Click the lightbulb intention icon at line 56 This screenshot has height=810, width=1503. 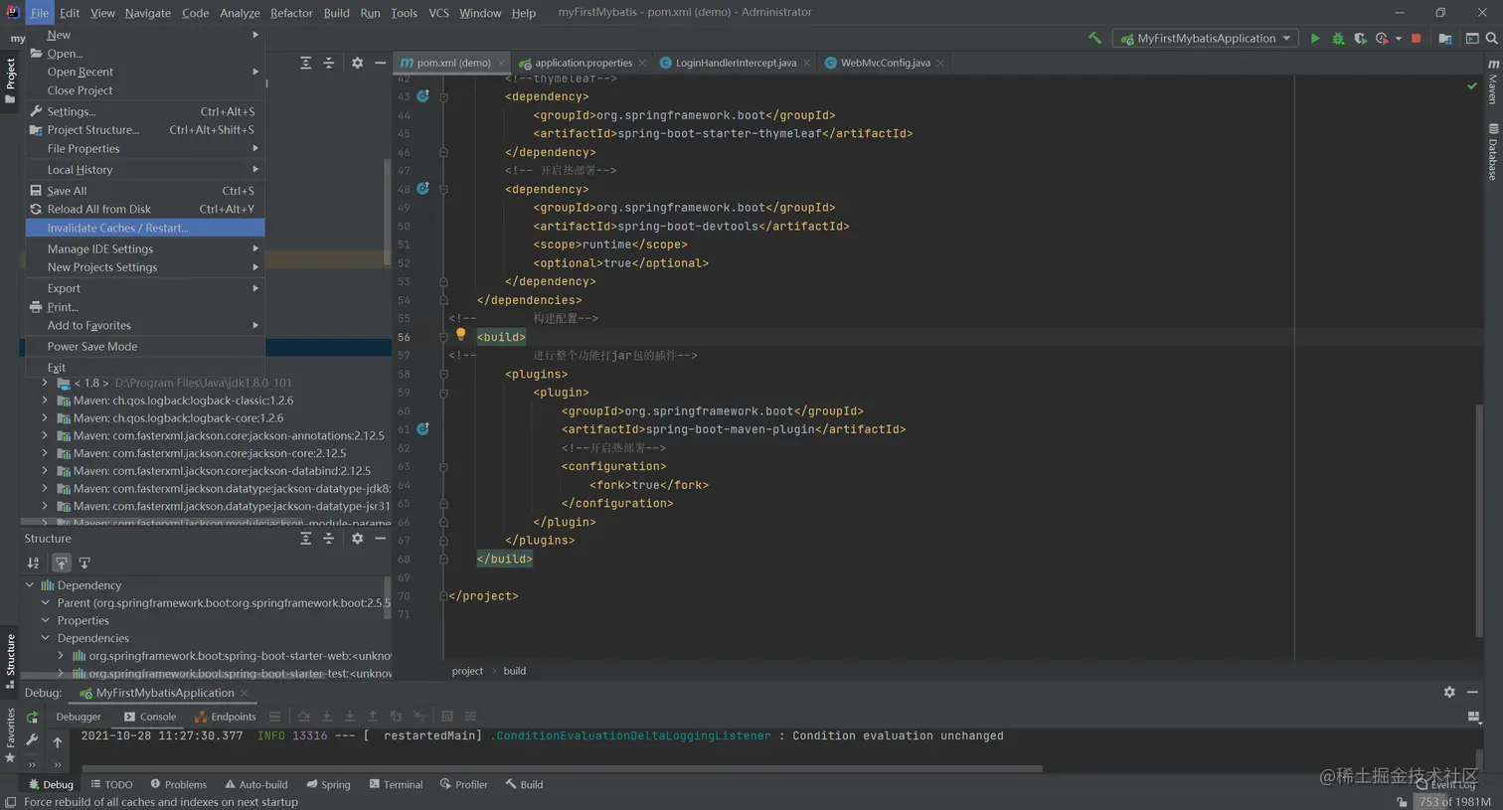(x=460, y=335)
